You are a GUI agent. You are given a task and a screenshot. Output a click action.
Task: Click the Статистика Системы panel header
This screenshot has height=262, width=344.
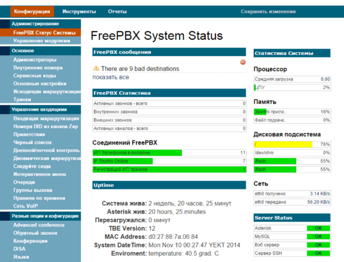(x=292, y=53)
